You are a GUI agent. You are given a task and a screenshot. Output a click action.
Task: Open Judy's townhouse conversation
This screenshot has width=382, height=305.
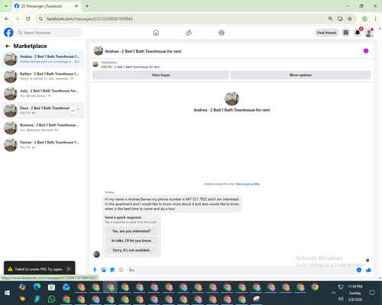tap(43, 93)
